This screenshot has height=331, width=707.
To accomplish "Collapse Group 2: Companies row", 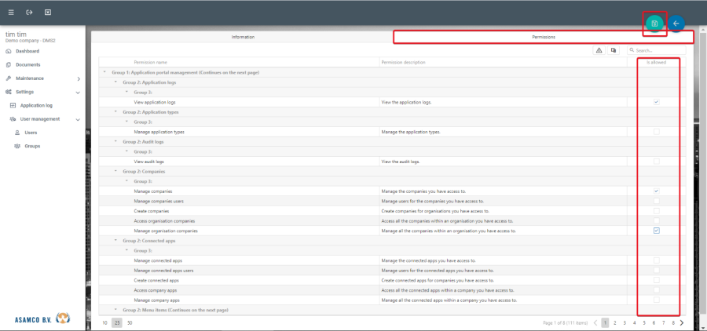I will click(x=115, y=171).
